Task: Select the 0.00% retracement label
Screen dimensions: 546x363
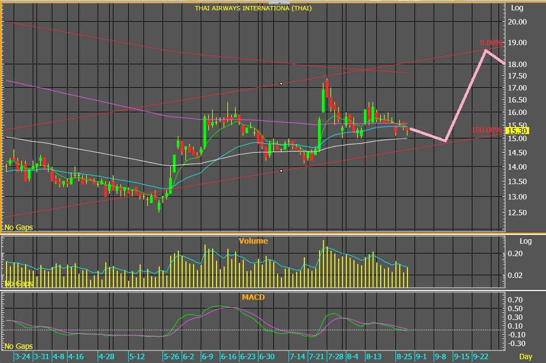Action: pos(491,43)
